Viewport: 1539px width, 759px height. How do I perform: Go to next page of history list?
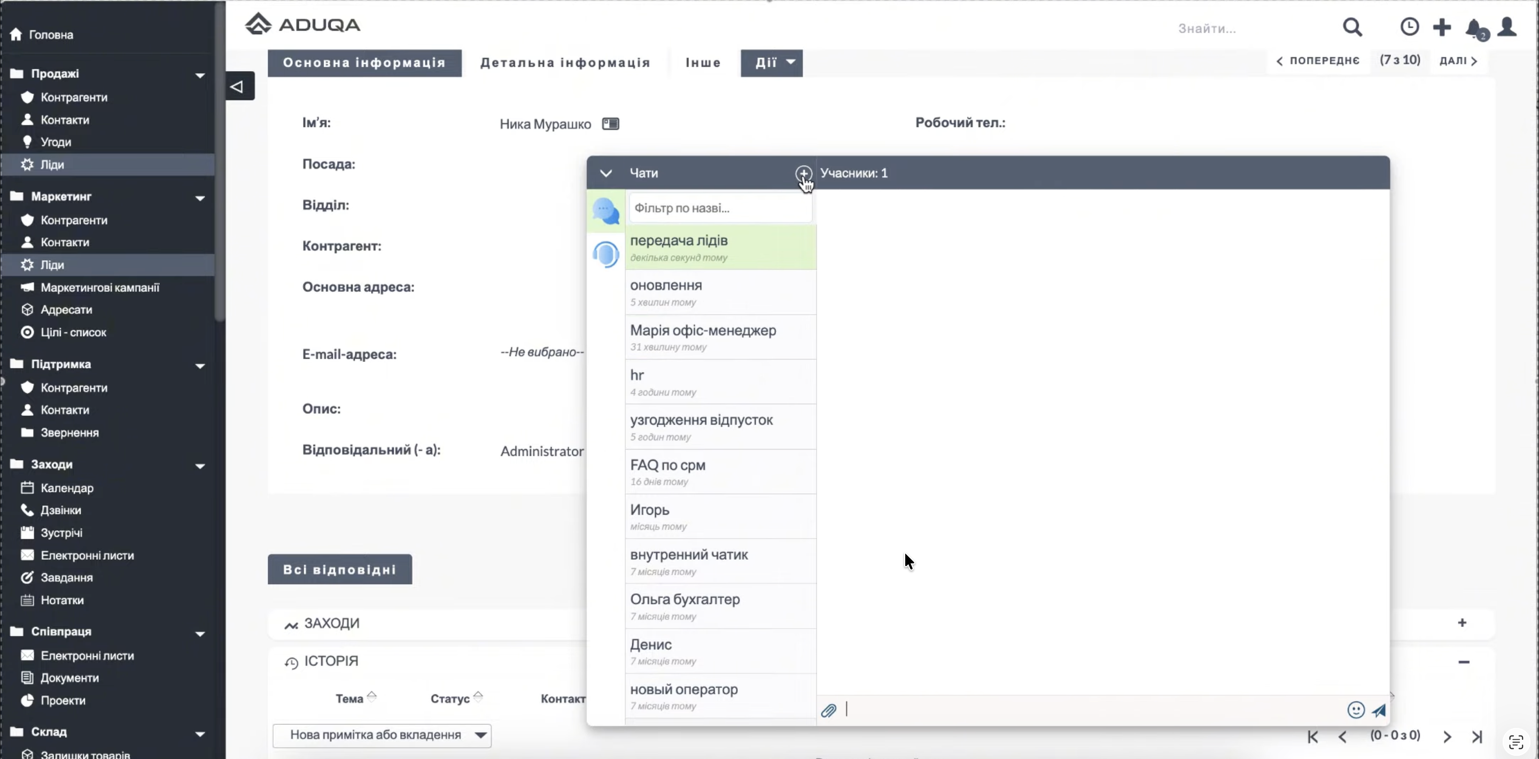coord(1447,737)
